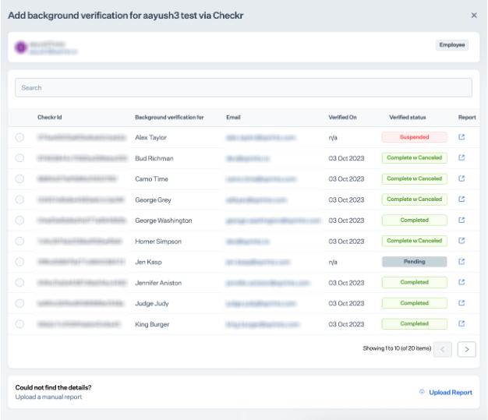
Task: Select the radio button for George Washington
Action: [19, 221]
